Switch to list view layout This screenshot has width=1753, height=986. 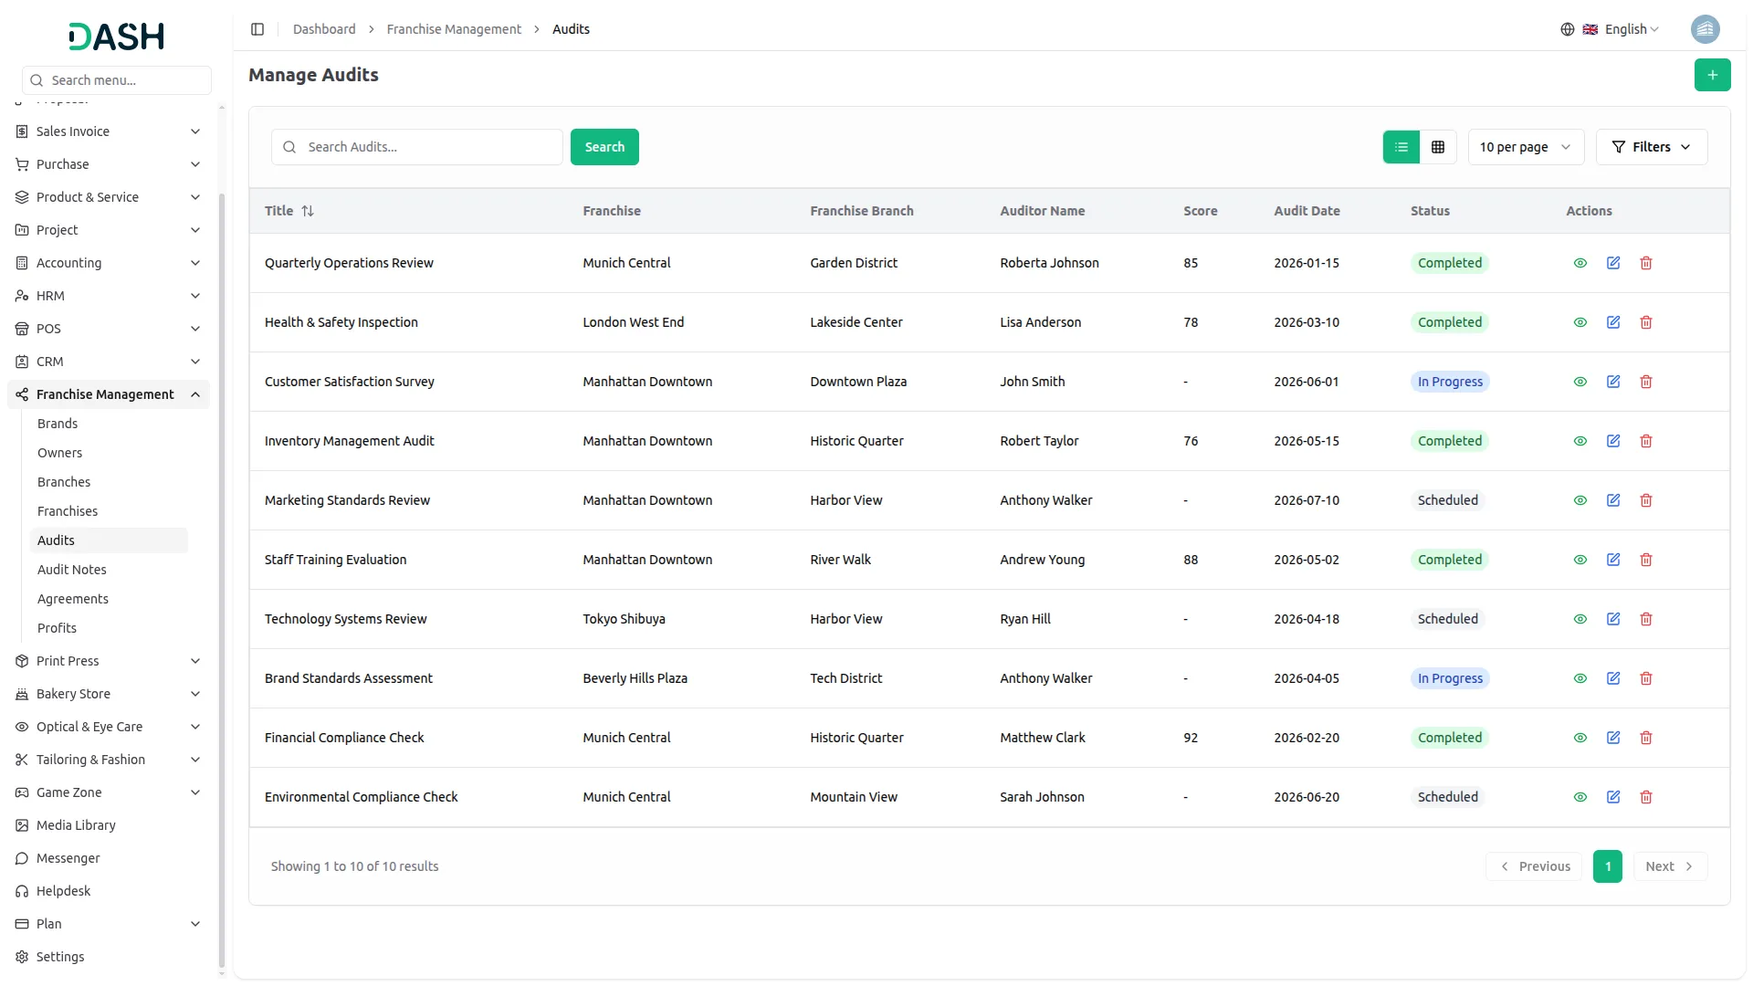(1401, 147)
